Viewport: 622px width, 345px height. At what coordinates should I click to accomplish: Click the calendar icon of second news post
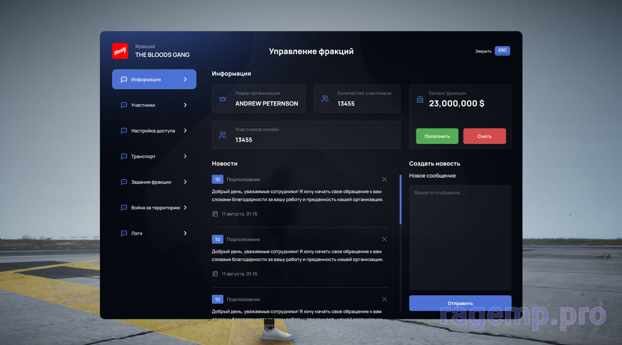point(215,274)
